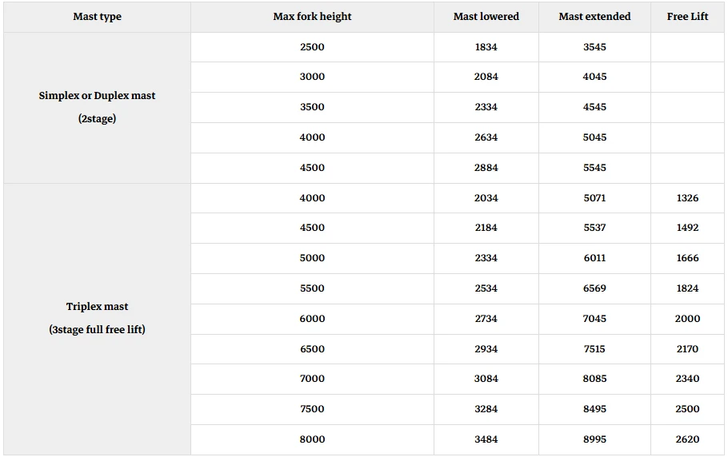Viewport: 728px width, 457px height.
Task: Click the Mast lowered column header
Action: 486,17
